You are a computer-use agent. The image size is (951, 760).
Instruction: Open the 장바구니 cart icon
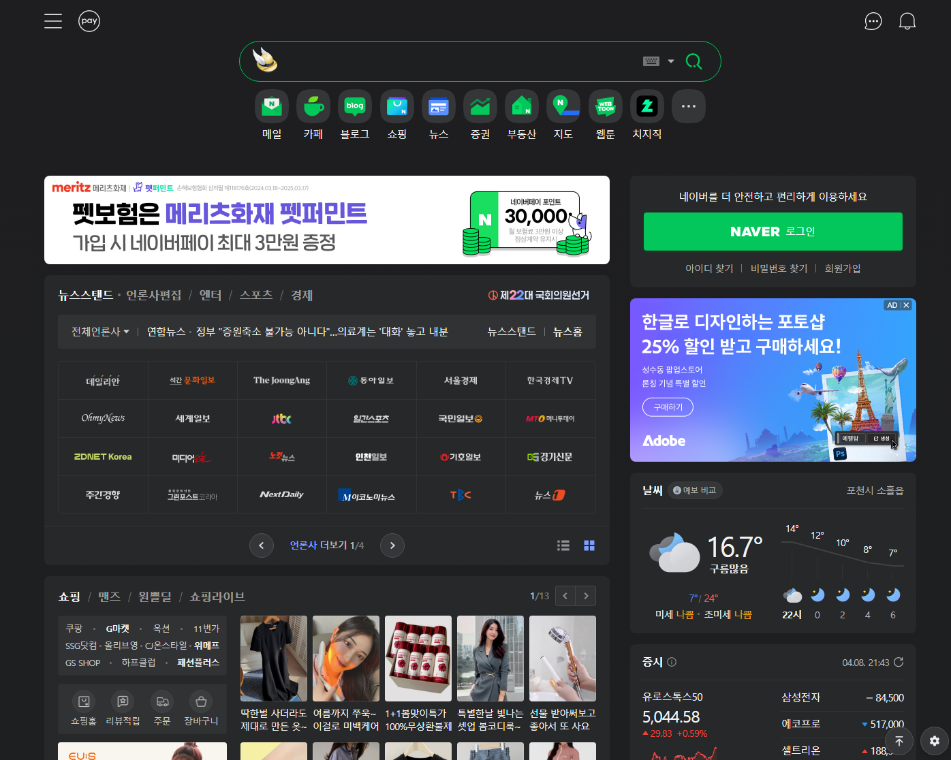[x=201, y=701]
